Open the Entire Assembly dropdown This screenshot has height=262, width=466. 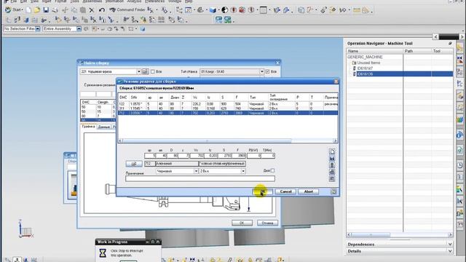click(79, 29)
